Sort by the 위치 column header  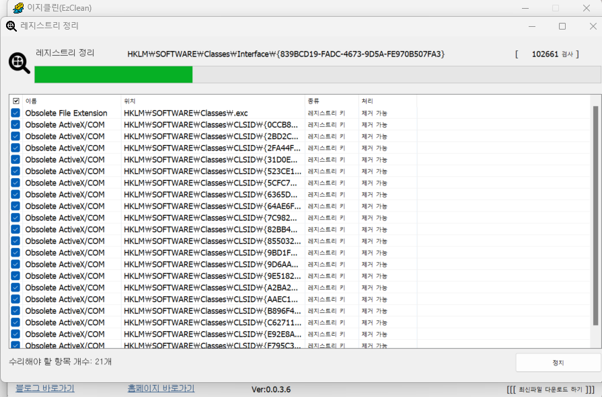[x=213, y=101]
